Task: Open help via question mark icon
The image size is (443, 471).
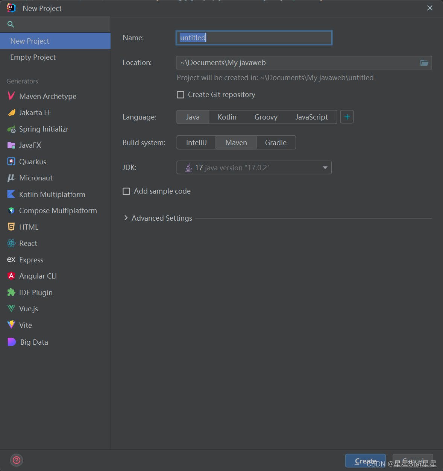Action: [x=17, y=460]
